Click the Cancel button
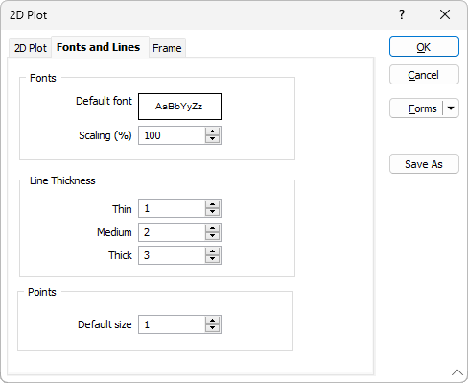The width and height of the screenshot is (468, 383). click(x=424, y=75)
